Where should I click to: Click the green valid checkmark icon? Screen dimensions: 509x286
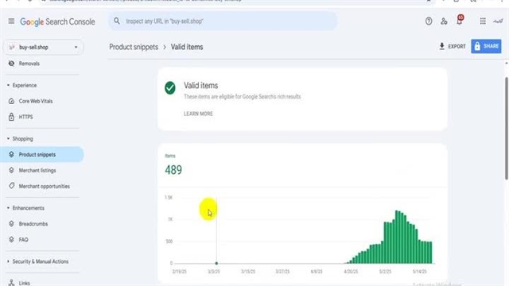click(x=170, y=88)
